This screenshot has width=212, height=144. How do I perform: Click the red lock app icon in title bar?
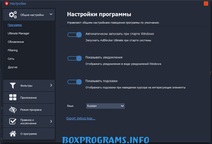6,4
